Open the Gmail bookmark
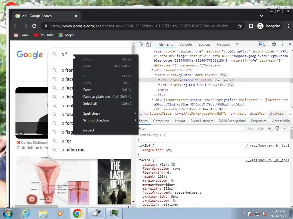The height and width of the screenshot is (219, 293). click(x=22, y=35)
